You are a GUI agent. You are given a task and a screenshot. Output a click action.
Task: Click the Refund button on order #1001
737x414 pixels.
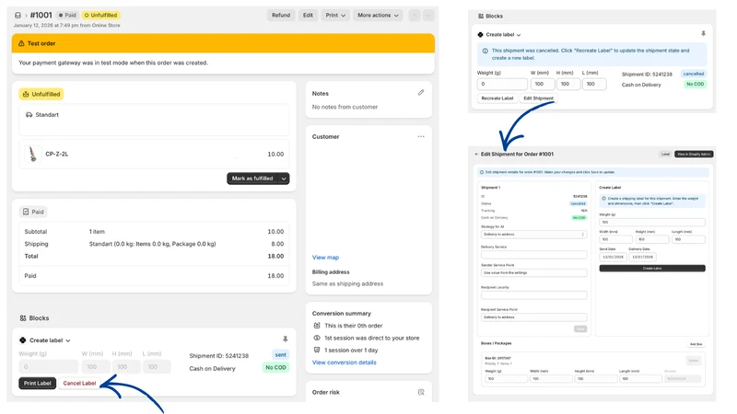[281, 15]
